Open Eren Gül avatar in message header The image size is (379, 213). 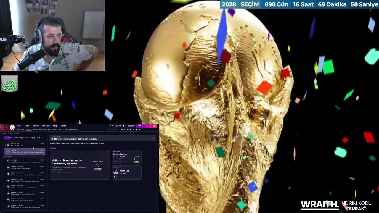click(x=52, y=138)
